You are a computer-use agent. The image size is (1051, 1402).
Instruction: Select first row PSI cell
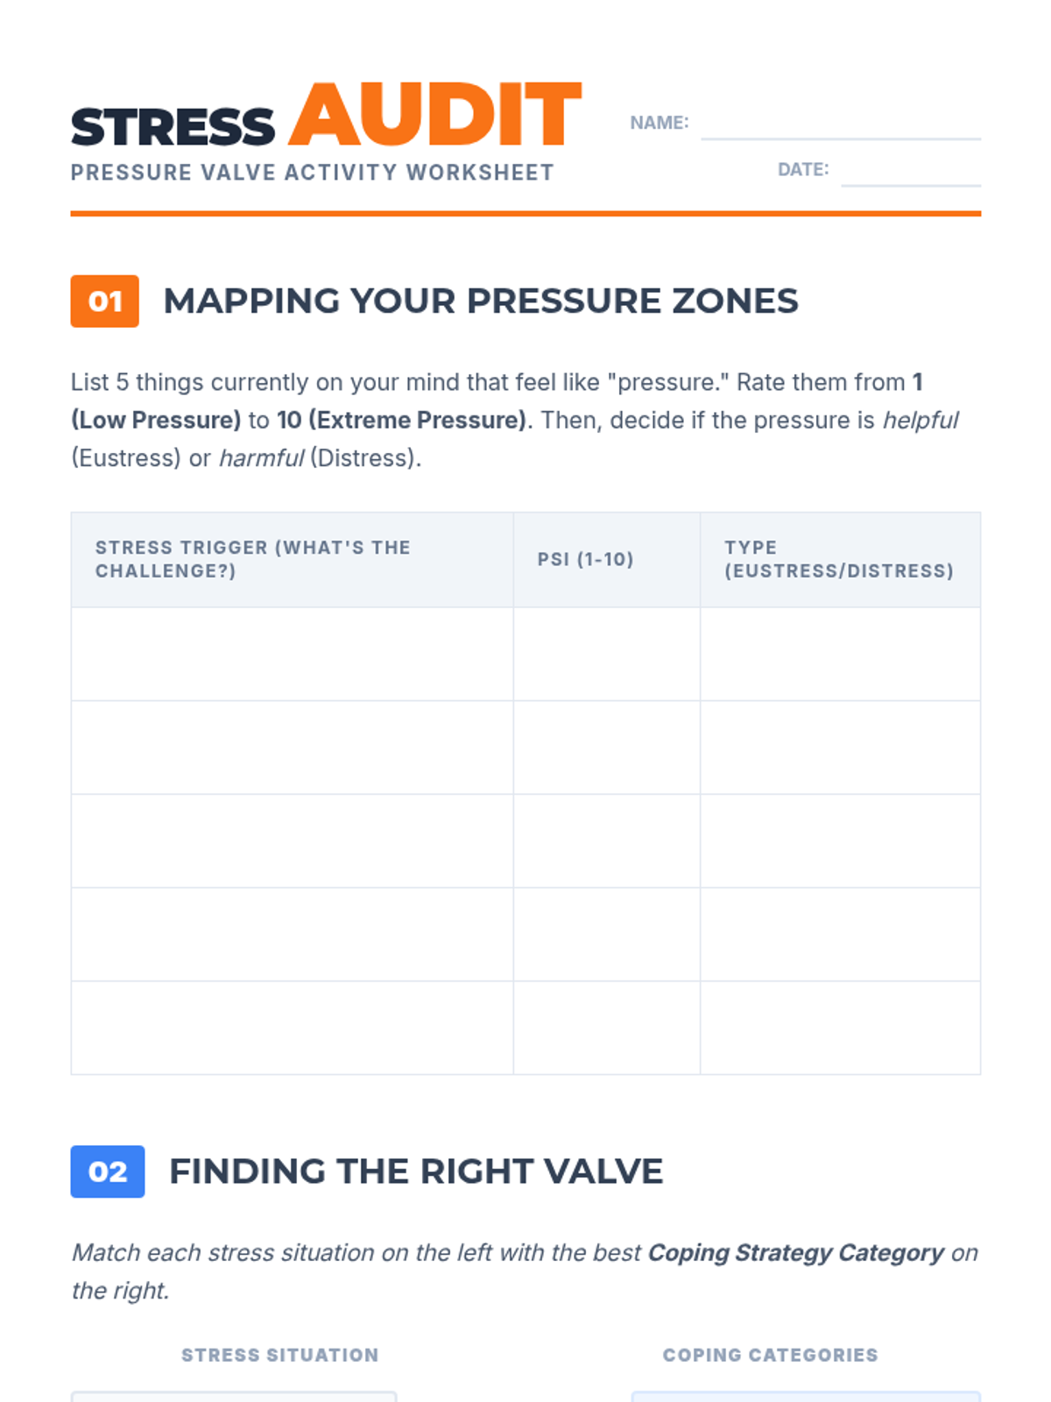click(607, 654)
